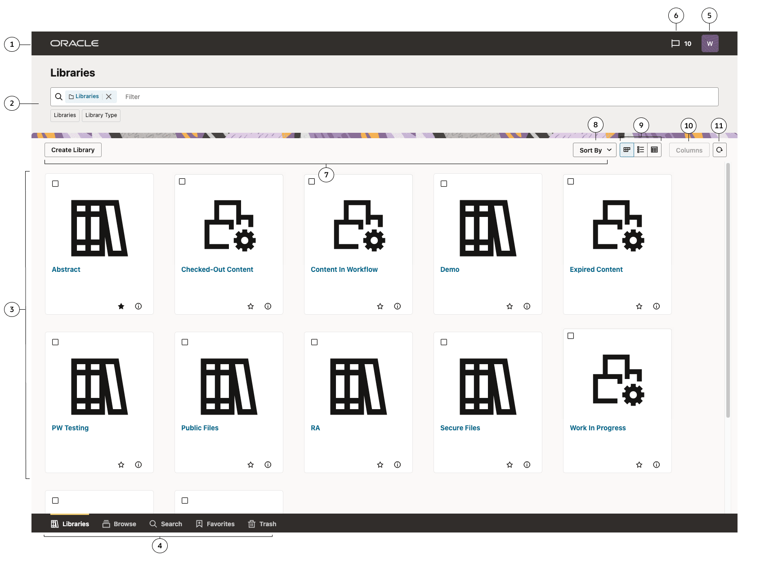Open the RA library link
Viewport: 769px width, 564px height.
click(315, 428)
